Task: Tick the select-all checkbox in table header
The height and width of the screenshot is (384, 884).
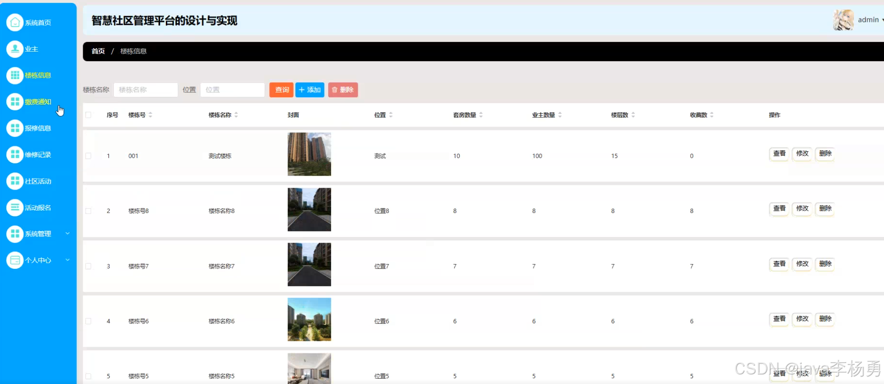Action: 88,115
